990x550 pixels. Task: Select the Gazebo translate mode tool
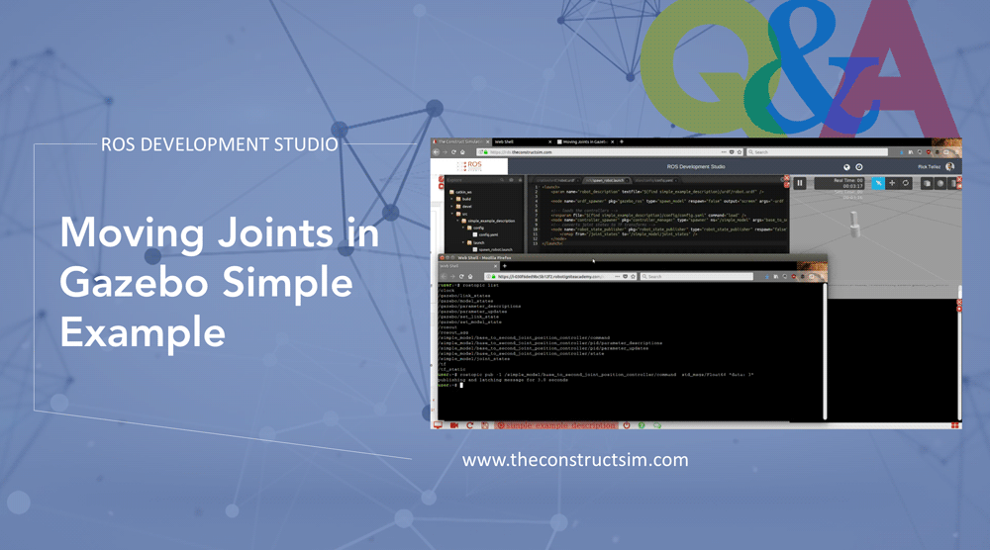pos(892,183)
